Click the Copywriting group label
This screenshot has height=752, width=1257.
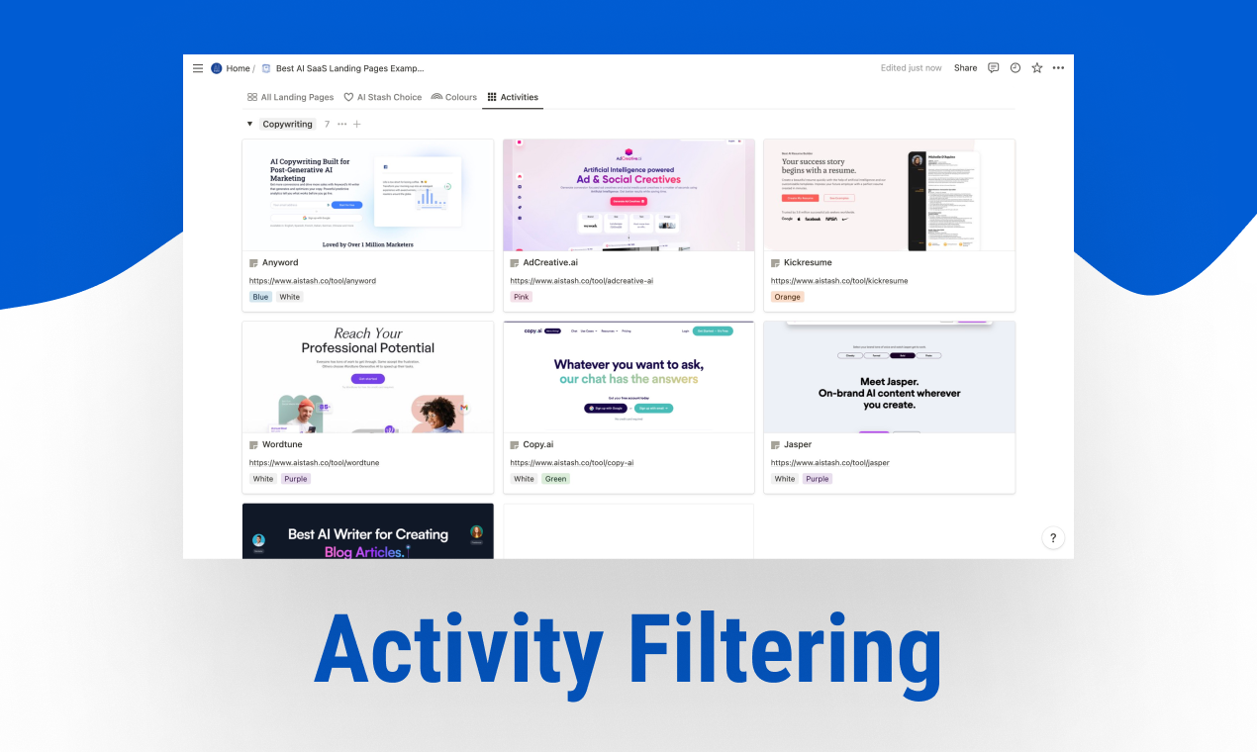(x=288, y=125)
